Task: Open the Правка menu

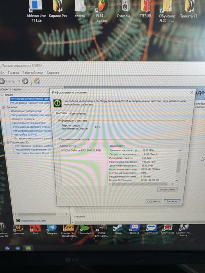Action: coord(13,73)
